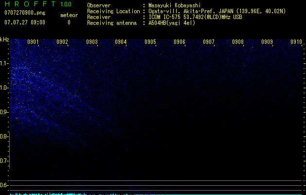The image size is (306, 195).
Task: Click the antenna value A504HB(yagi 4el)
Action: (x=172, y=23)
